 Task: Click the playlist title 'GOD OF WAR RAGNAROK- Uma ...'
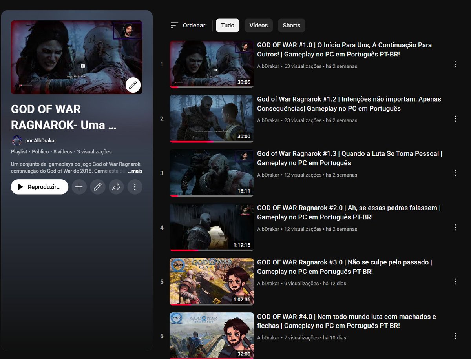point(64,117)
